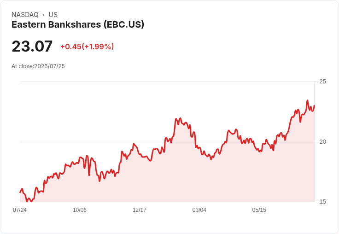339x234 pixels.
Task: Open the Eastern Bankshares (EBC.US) title
Action: pos(78,25)
